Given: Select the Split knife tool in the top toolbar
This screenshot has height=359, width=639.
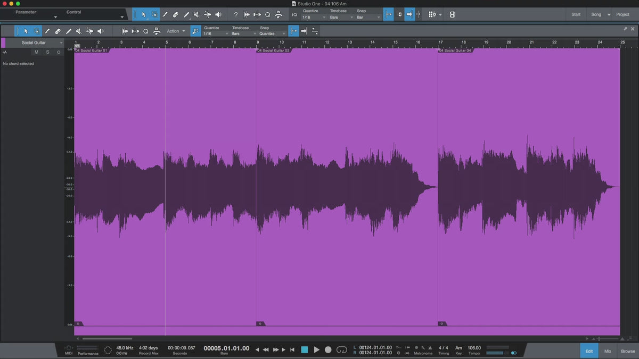Looking at the screenshot, I should [165, 15].
